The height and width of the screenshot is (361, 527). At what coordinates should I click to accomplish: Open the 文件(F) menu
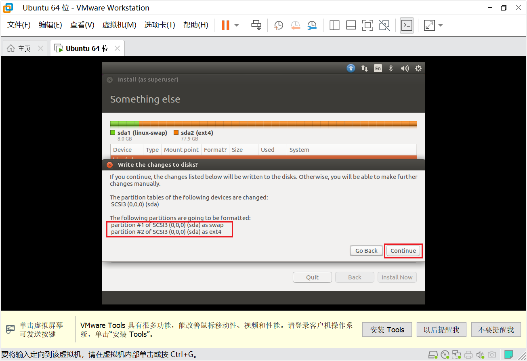19,25
